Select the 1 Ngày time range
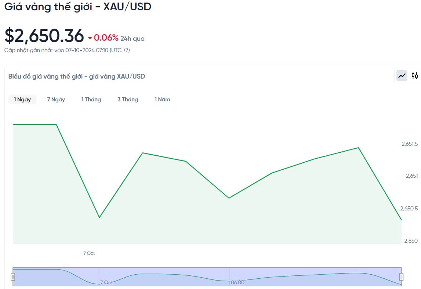The width and height of the screenshot is (421, 289). click(x=22, y=100)
